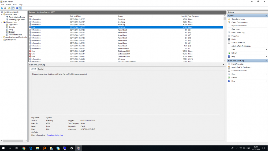Open the Security log

pos(12,27)
